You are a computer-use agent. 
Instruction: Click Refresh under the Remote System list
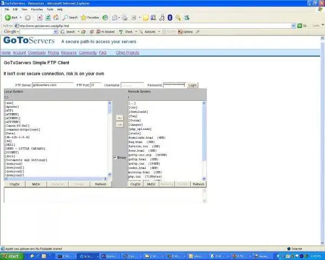(x=198, y=184)
